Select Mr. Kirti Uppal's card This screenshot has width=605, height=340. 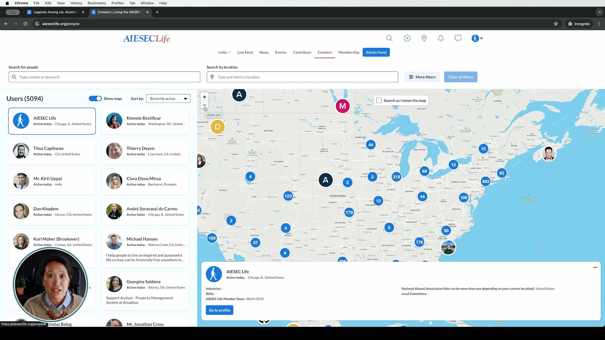click(x=52, y=182)
